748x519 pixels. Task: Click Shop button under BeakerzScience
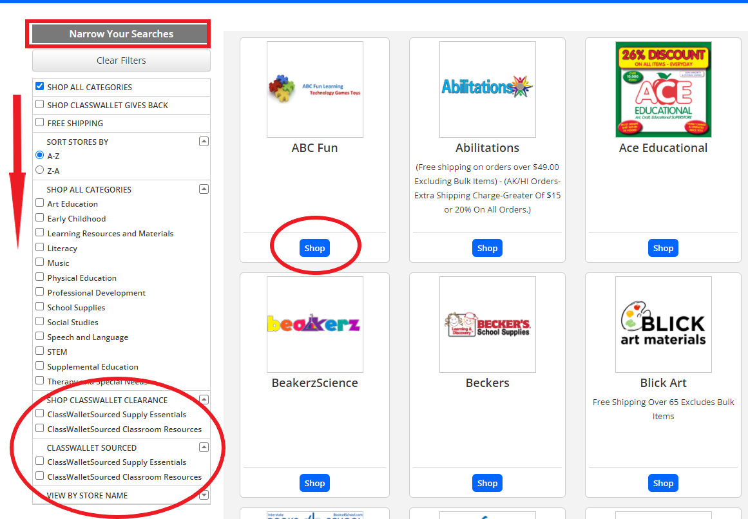[x=315, y=483]
